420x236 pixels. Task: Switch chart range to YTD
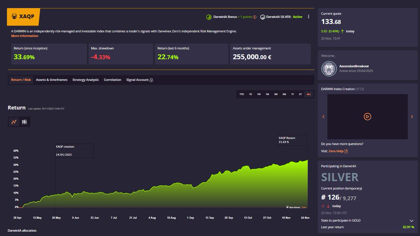(x=241, y=94)
